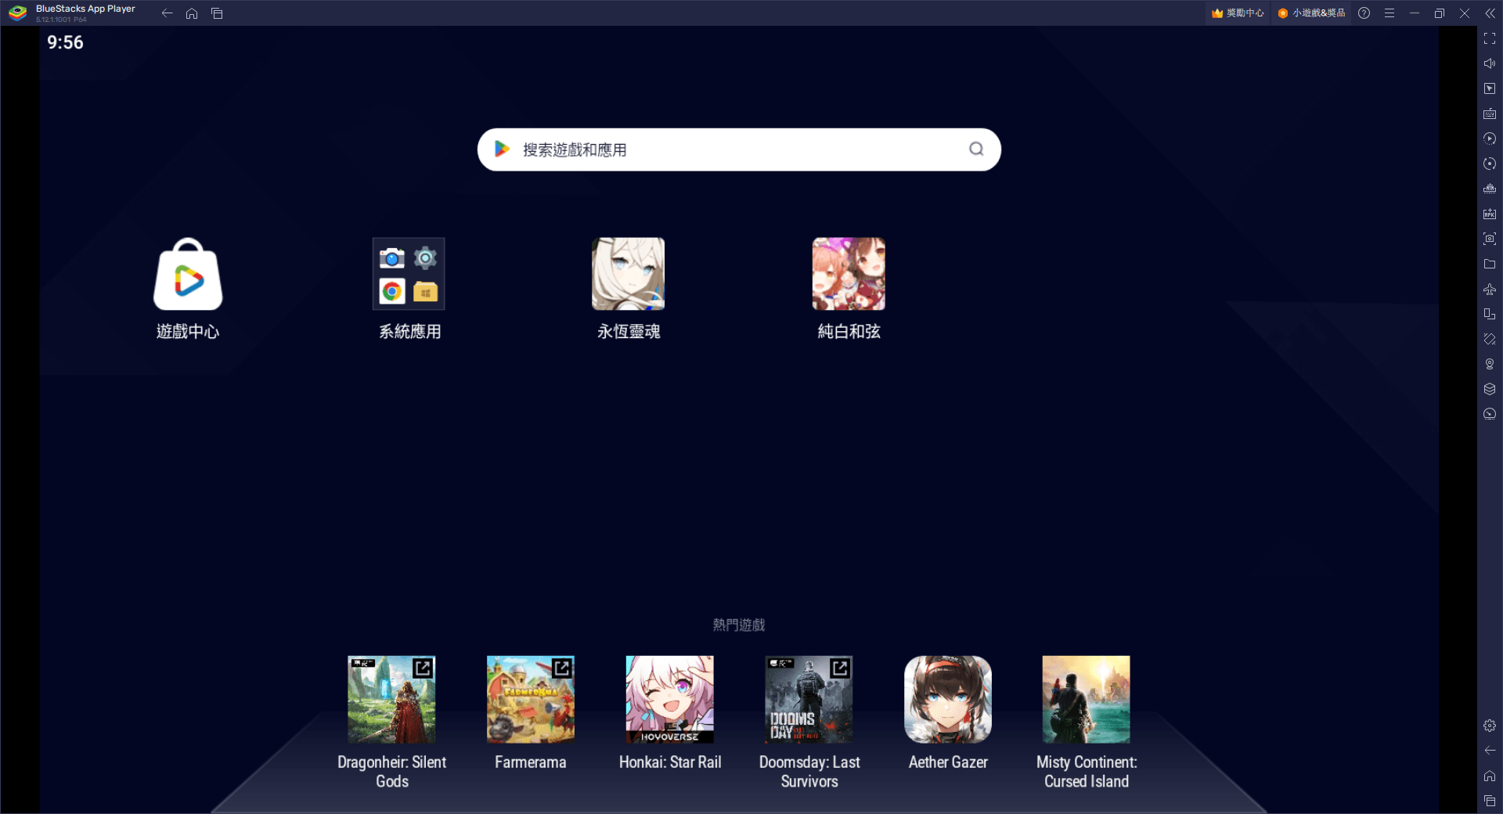Toggle fullscreen mode in sidebar

point(1490,38)
